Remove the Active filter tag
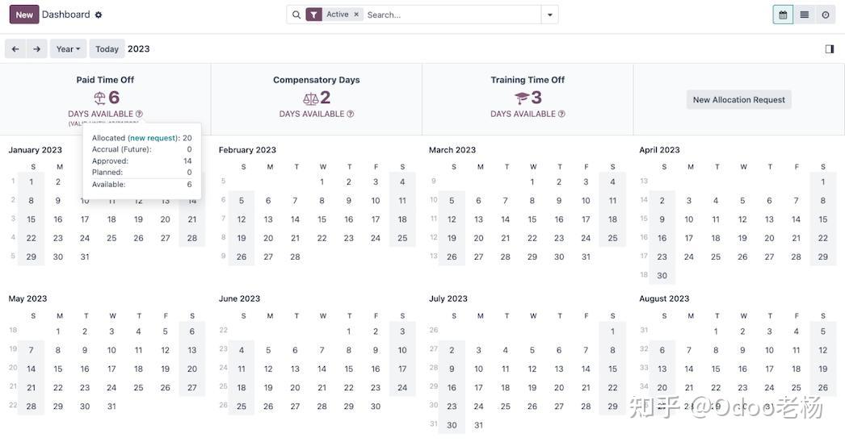The width and height of the screenshot is (845, 442). coord(356,15)
